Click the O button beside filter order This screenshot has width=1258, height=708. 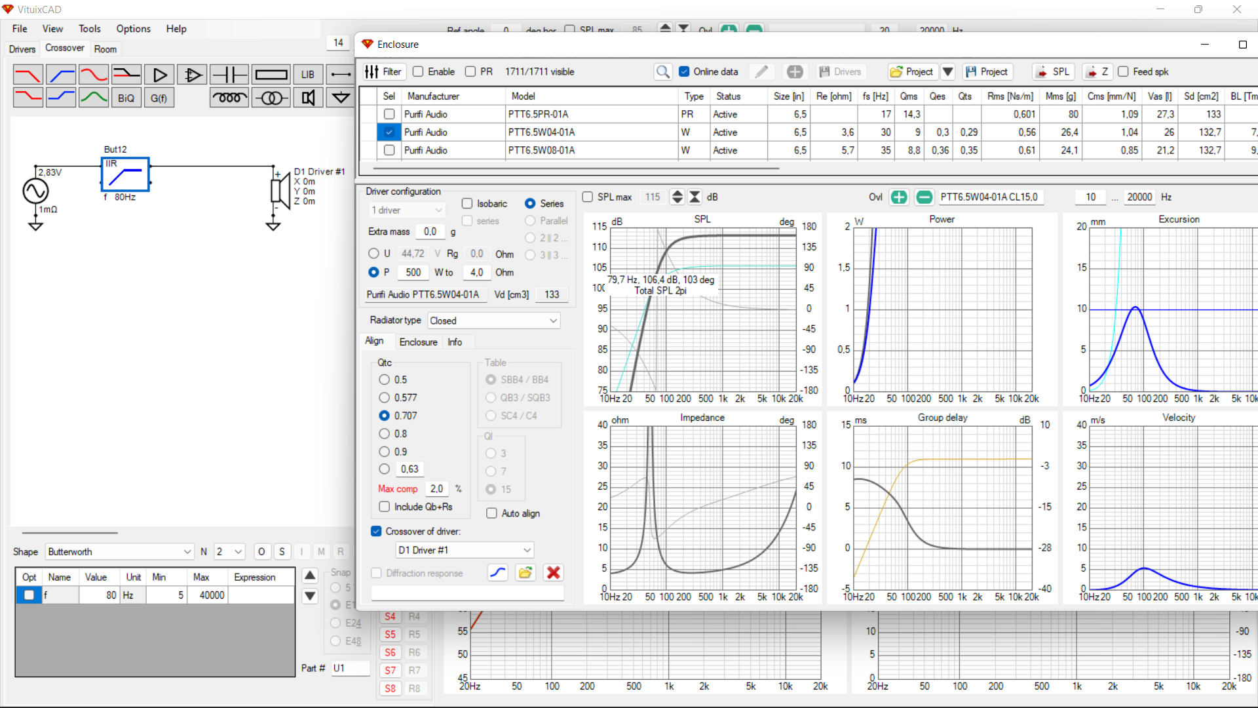pos(261,552)
